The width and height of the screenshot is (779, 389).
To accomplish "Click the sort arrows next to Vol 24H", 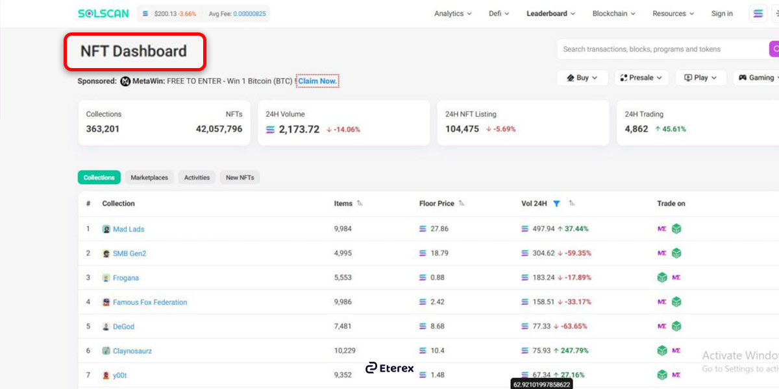I will coord(572,204).
